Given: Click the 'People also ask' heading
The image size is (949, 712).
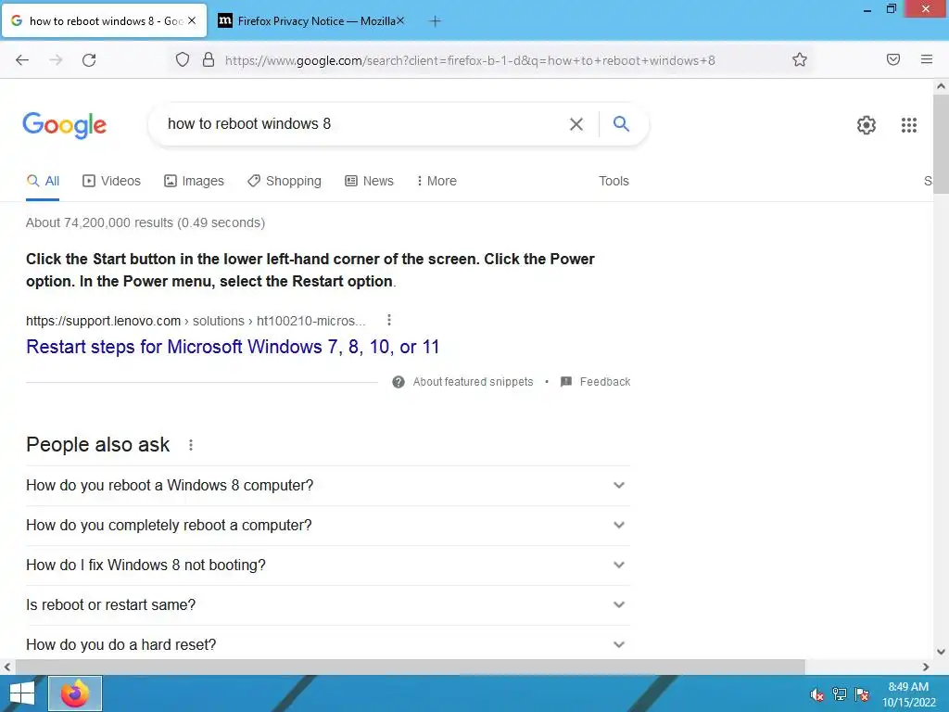Looking at the screenshot, I should click(98, 445).
